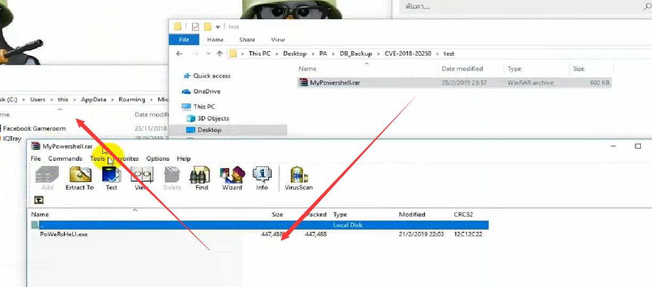Image resolution: width=652 pixels, height=287 pixels.
Task: Sort WinRAR list by Name column
Action: point(40,214)
